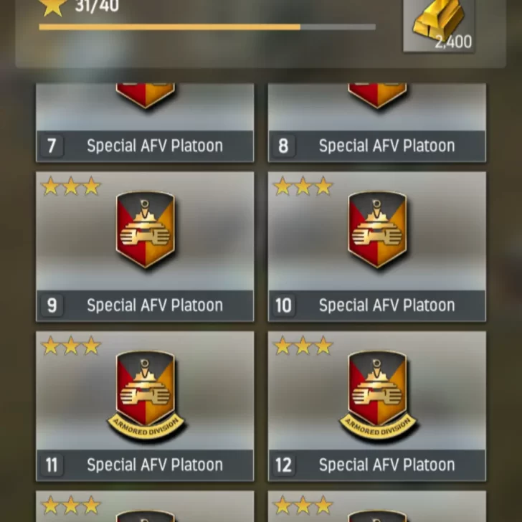Open the partially visible bottom-left mission card
The width and height of the screenshot is (522, 522).
[145, 506]
